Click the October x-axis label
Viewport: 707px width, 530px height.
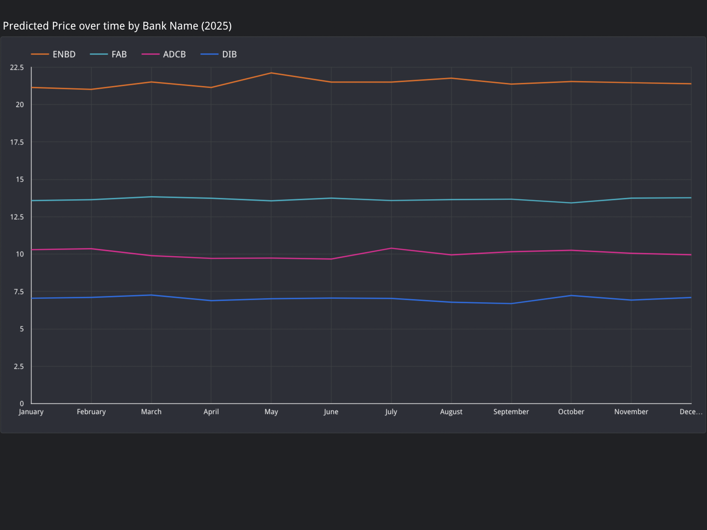pos(571,412)
